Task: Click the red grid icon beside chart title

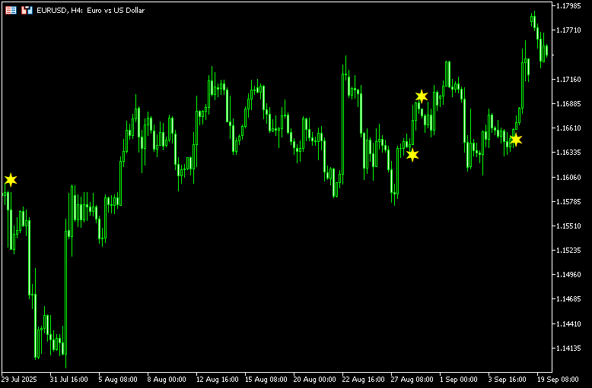Action: 11,11
